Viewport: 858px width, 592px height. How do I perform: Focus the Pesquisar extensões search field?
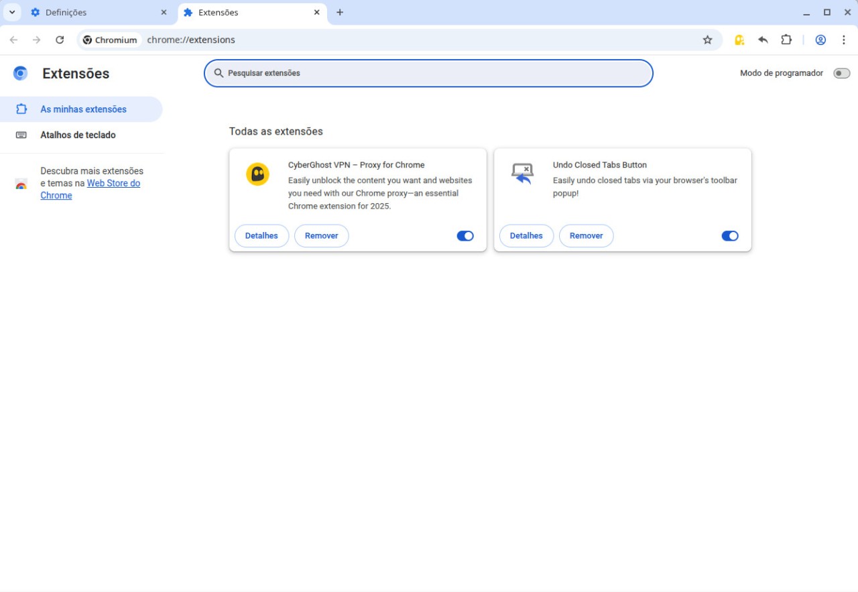(x=429, y=73)
